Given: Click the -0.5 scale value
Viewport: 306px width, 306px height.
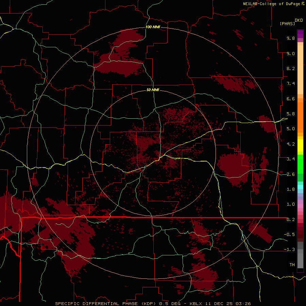Looking at the screenshot, I should (289, 235).
